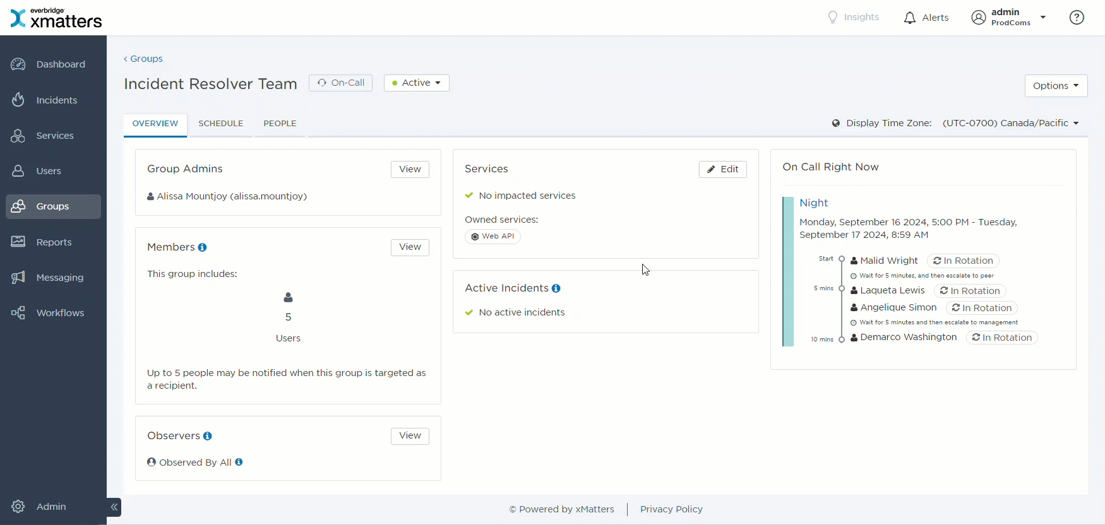Click the Messaging megaphone icon
Image resolution: width=1105 pixels, height=525 pixels.
click(18, 277)
